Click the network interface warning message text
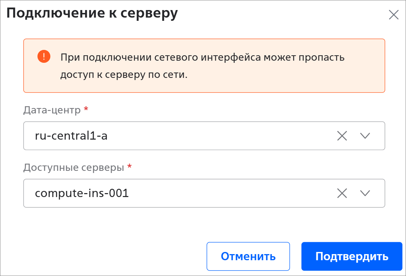 click(x=202, y=66)
